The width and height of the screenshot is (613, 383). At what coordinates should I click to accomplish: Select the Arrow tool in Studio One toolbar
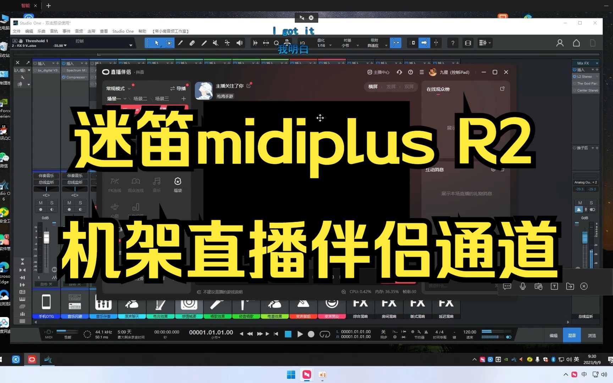click(157, 43)
